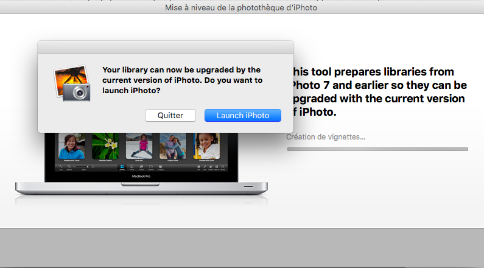Click the iPhoto camera icon in dialog
484x268 pixels.
pyautogui.click(x=72, y=83)
